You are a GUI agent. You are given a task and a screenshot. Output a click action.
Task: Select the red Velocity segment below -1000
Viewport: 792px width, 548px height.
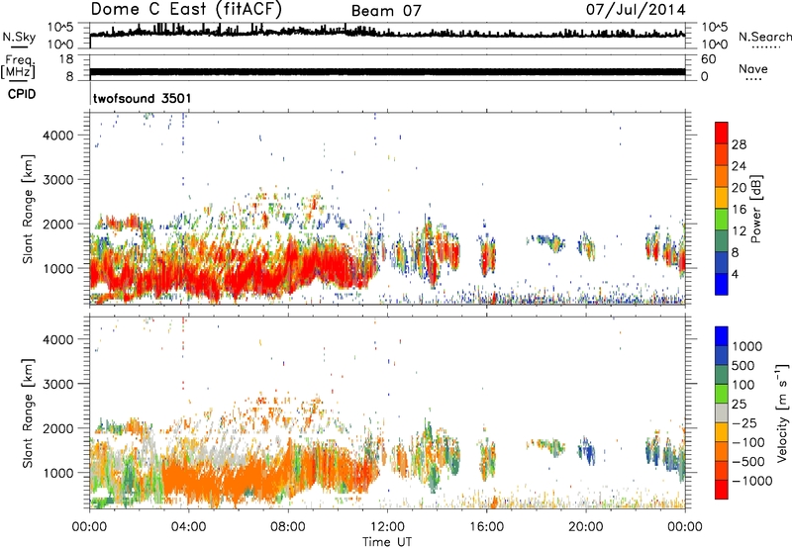tap(722, 490)
